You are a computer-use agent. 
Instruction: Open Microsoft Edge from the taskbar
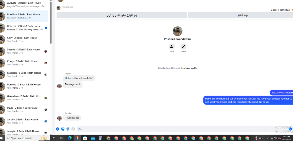point(70,138)
